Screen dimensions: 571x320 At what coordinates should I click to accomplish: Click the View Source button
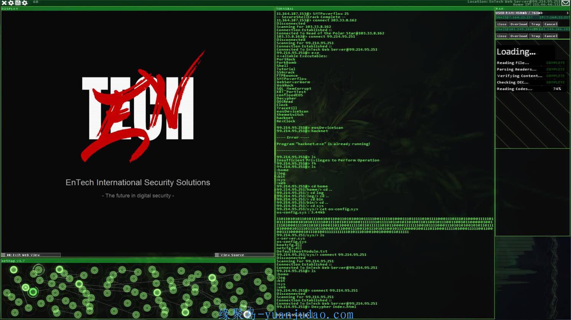(244, 255)
